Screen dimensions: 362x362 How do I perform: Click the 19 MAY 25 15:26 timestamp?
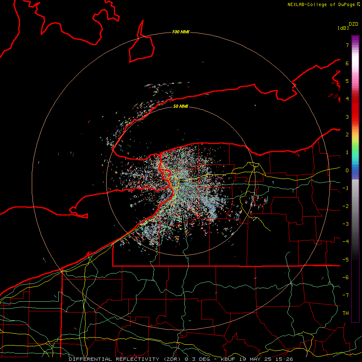pos(266,359)
